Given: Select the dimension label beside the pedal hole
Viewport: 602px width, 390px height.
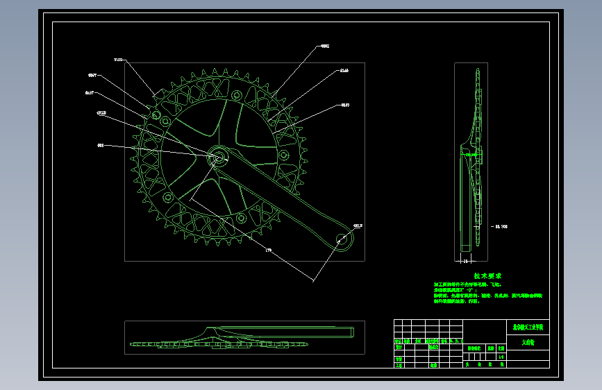Looking at the screenshot, I should [x=358, y=226].
